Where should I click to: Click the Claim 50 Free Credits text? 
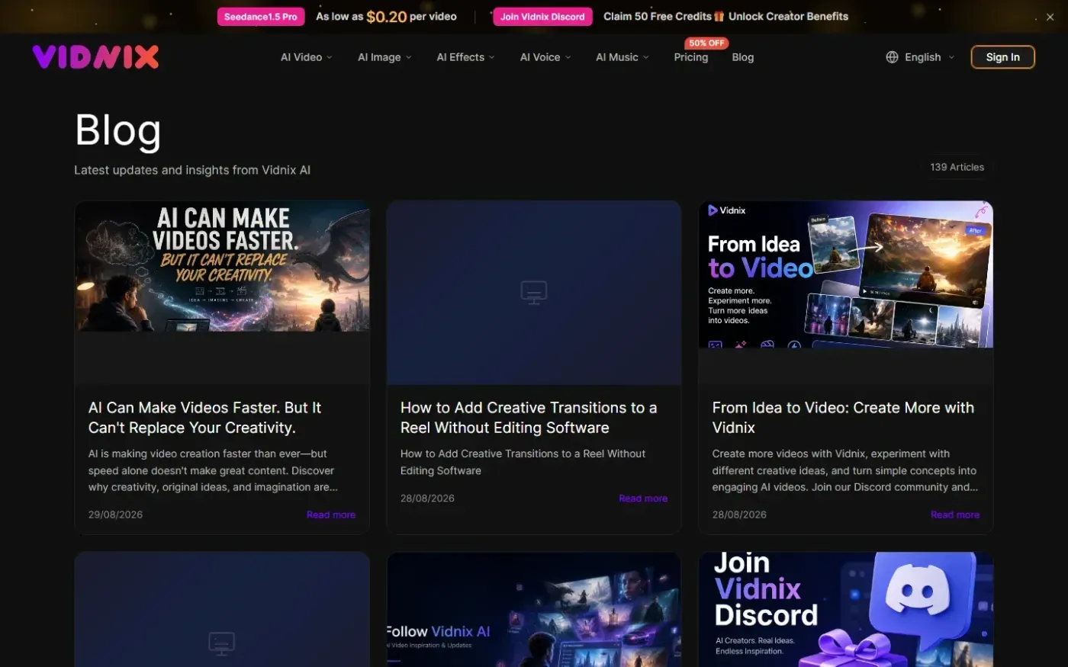pos(657,16)
